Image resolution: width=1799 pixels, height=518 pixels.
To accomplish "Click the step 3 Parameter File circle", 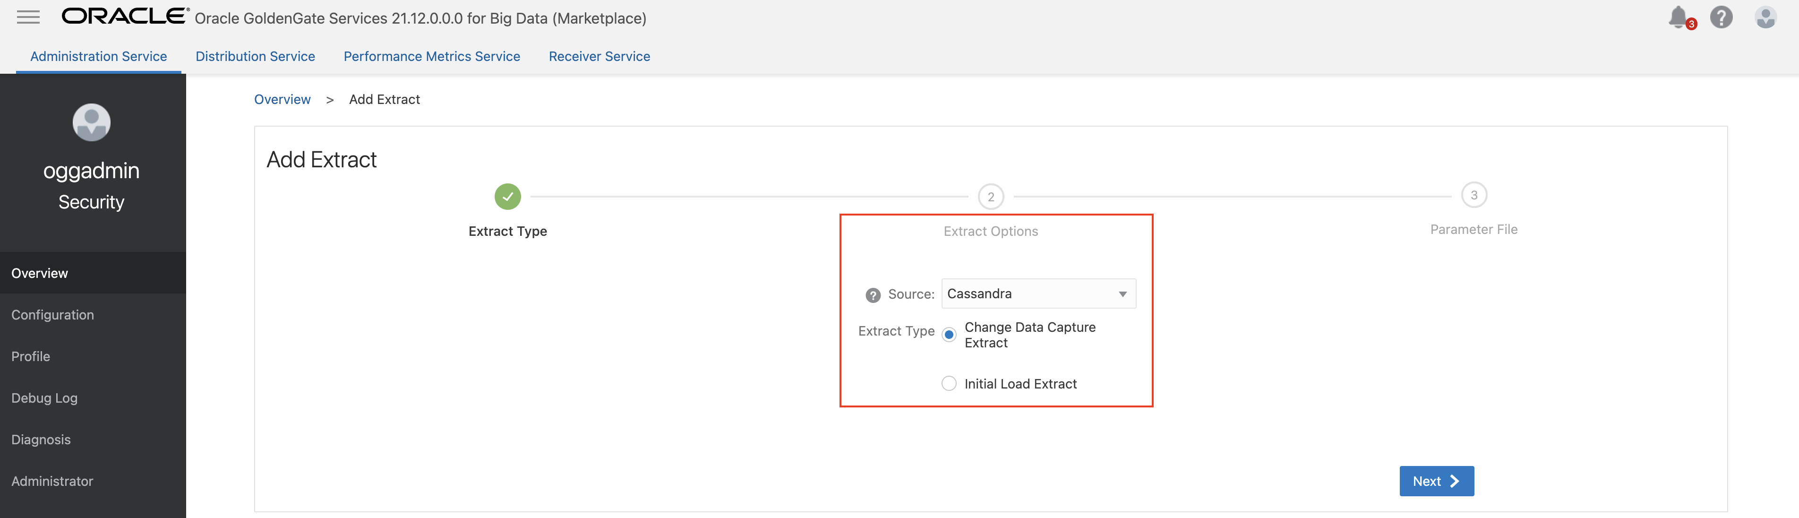I will coord(1473,195).
